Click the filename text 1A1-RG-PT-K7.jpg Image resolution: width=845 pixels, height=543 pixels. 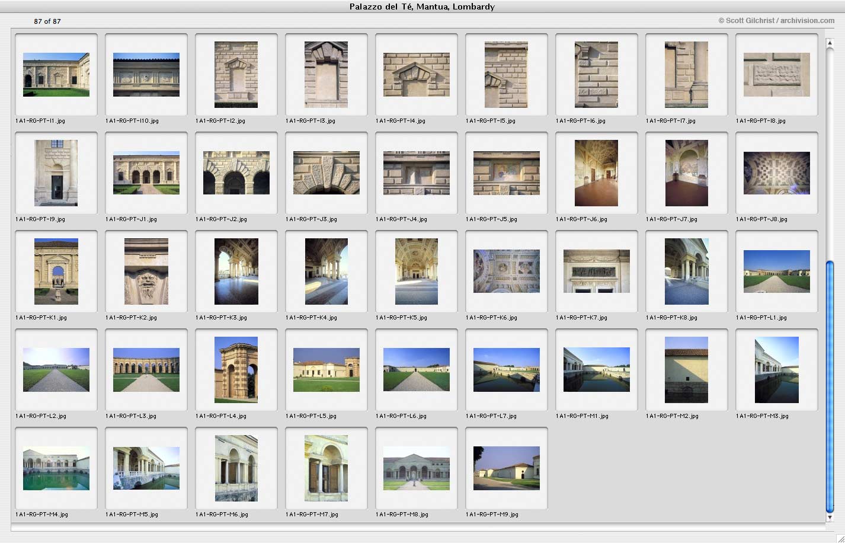tap(581, 318)
